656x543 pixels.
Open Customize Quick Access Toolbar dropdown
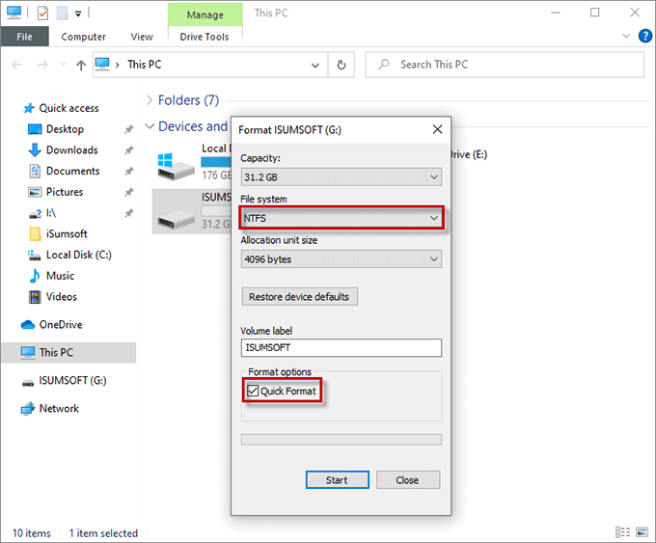tap(78, 14)
